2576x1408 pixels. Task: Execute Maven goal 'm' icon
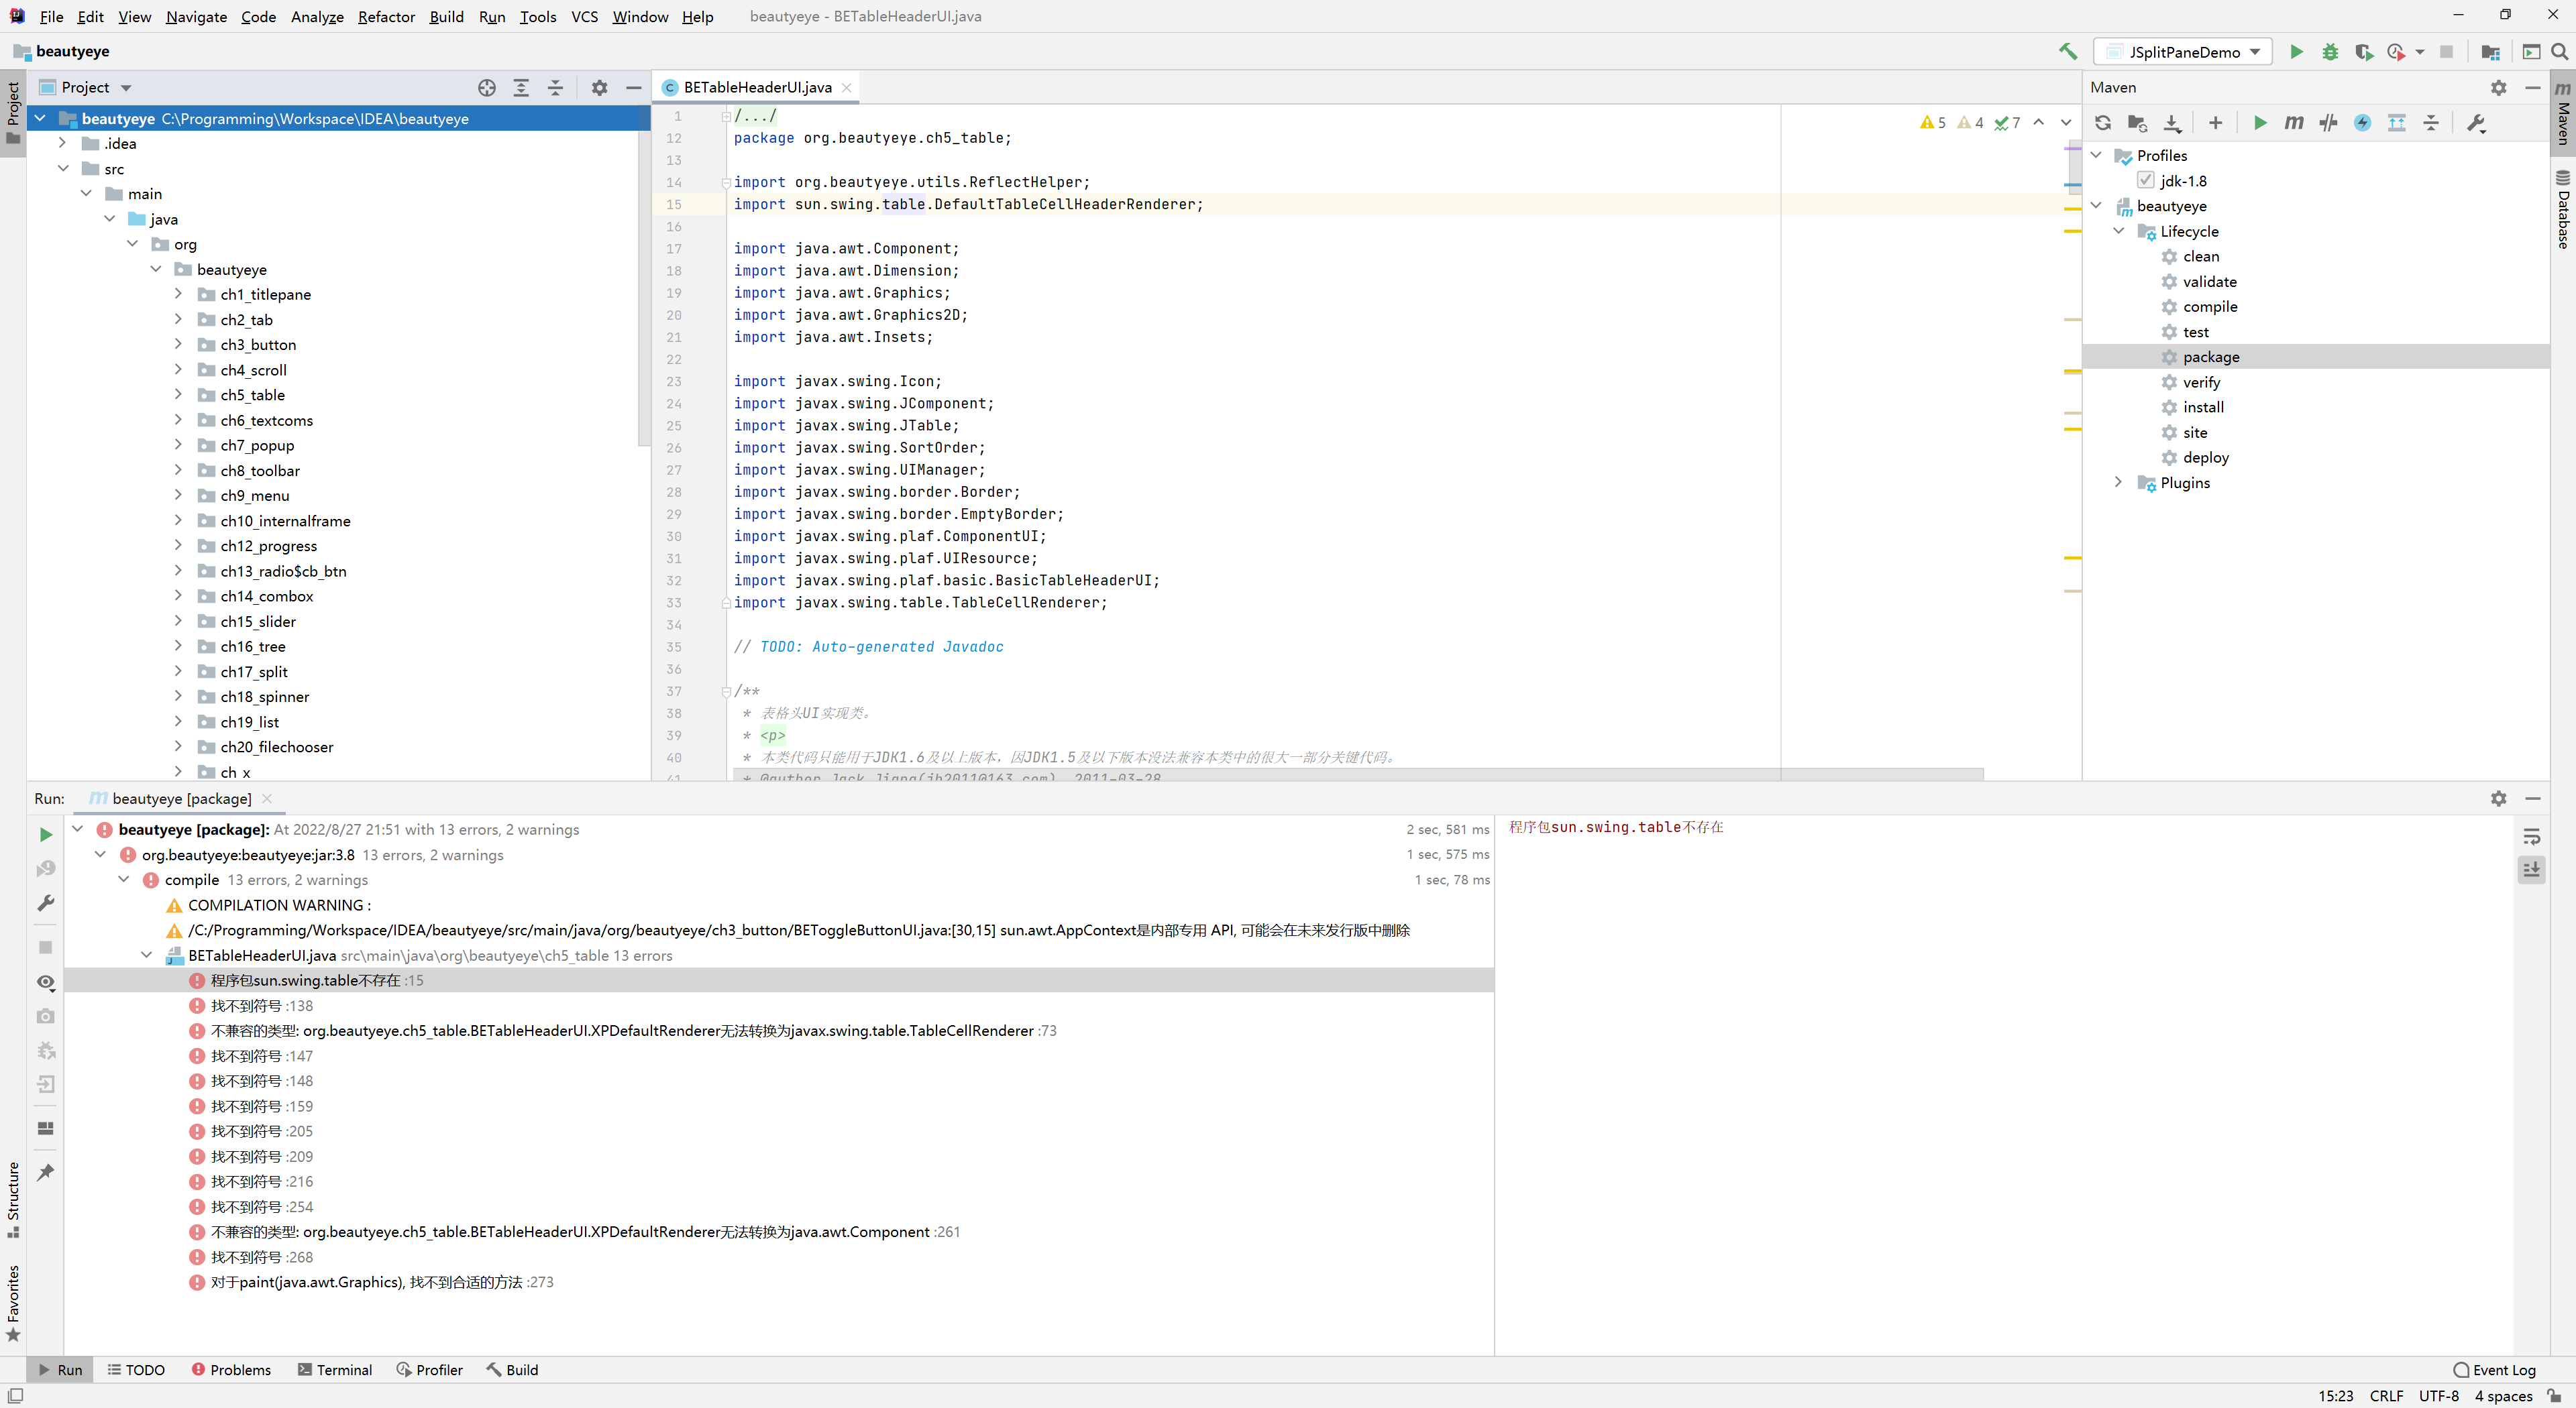pyautogui.click(x=2294, y=123)
